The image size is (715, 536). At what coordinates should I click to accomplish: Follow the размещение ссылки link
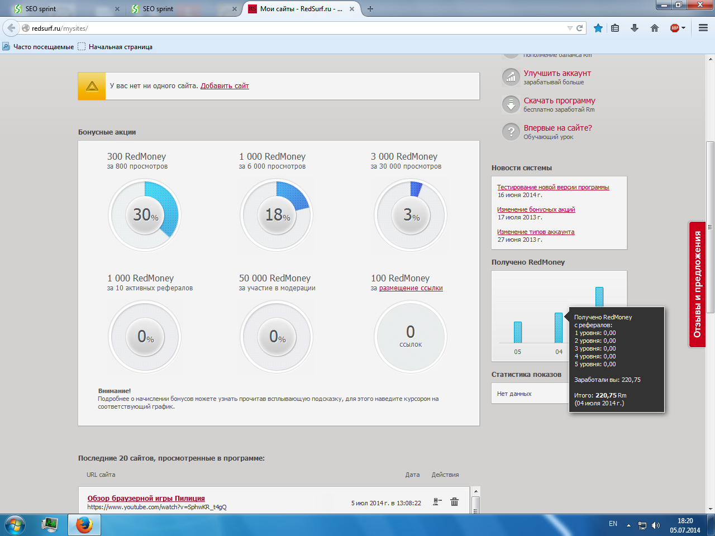[411, 288]
